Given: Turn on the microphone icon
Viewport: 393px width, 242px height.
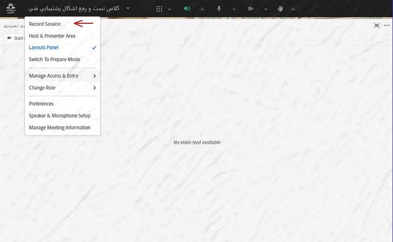Looking at the screenshot, I should click(219, 8).
